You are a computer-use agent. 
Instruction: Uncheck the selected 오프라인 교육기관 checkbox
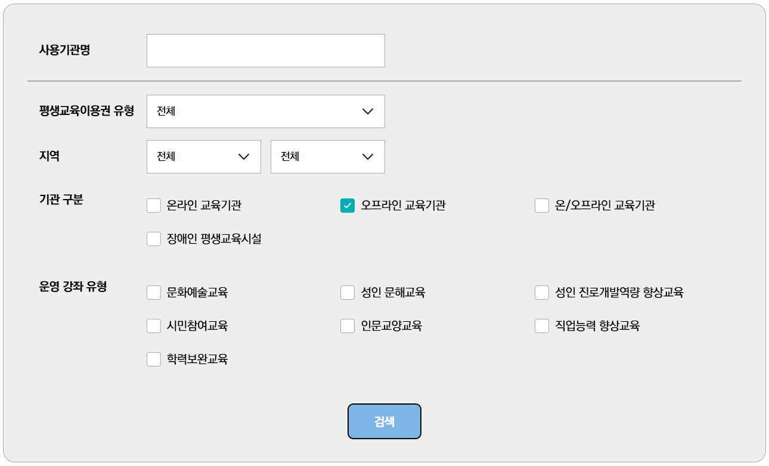tap(348, 205)
